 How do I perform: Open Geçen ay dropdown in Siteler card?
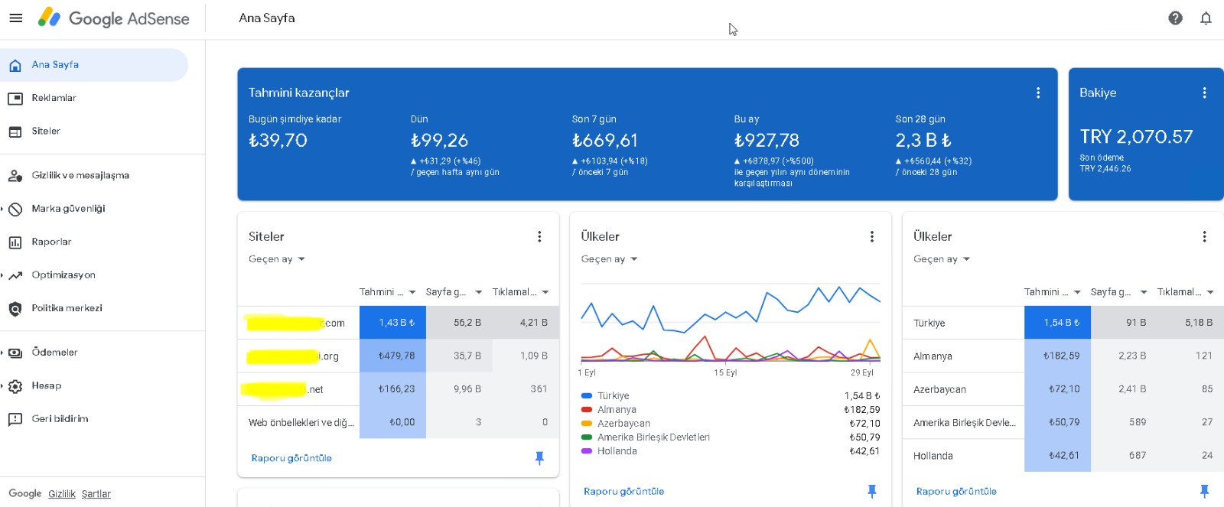[x=277, y=259]
